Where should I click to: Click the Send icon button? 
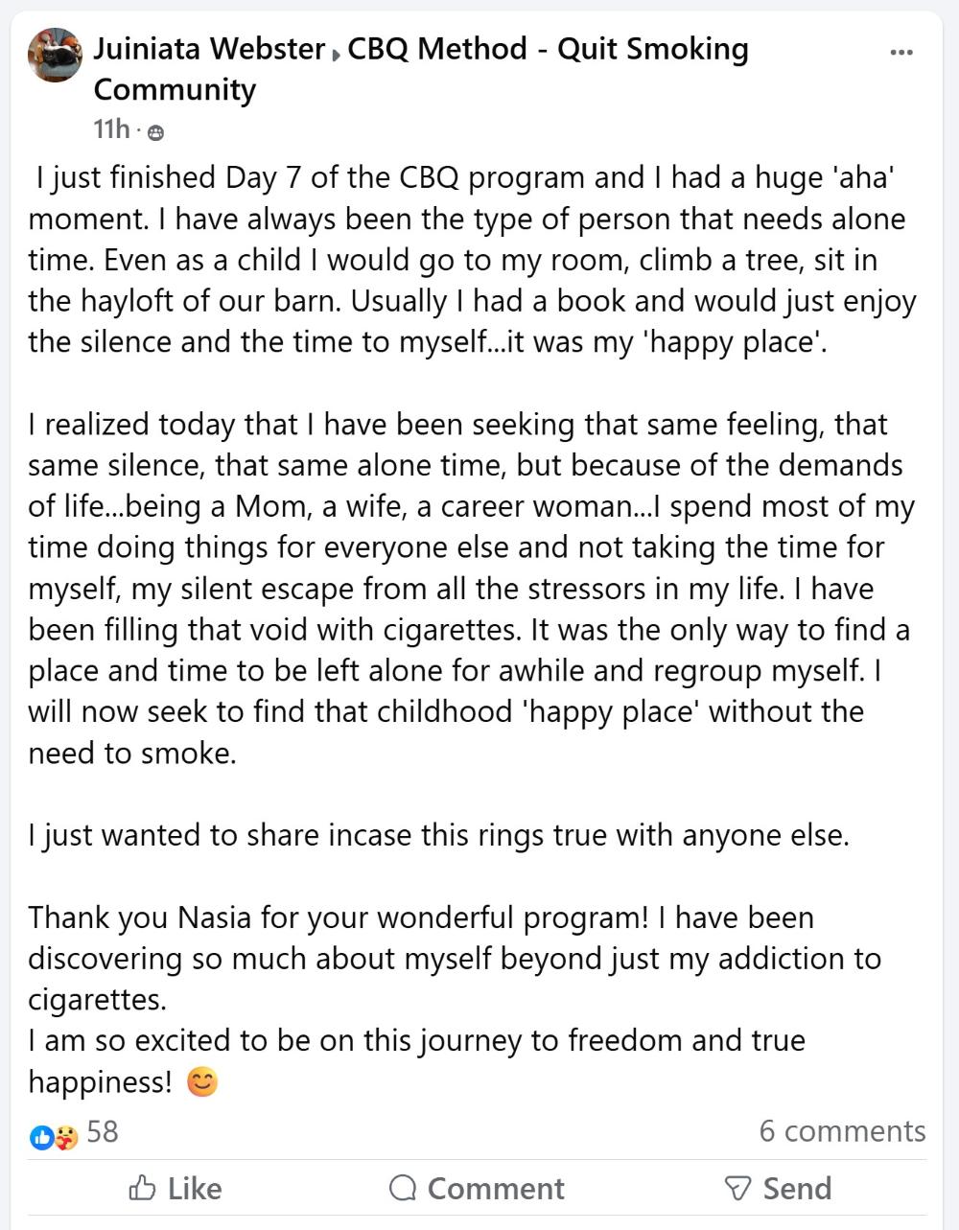coord(737,1189)
